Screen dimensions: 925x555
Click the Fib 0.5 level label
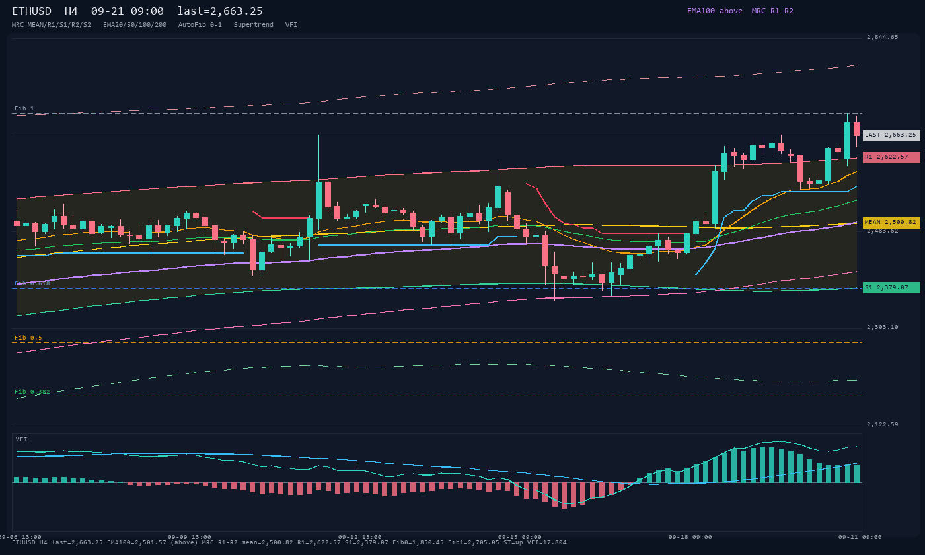point(28,338)
